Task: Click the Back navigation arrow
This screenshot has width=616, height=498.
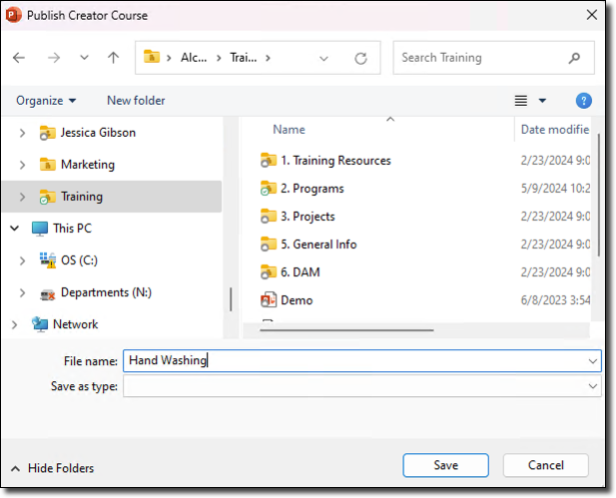Action: [19, 58]
